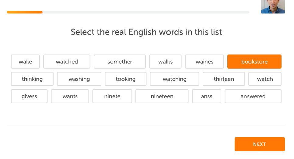Toggle the "waines" word tile
Image resolution: width=294 pixels, height=159 pixels.
click(205, 62)
